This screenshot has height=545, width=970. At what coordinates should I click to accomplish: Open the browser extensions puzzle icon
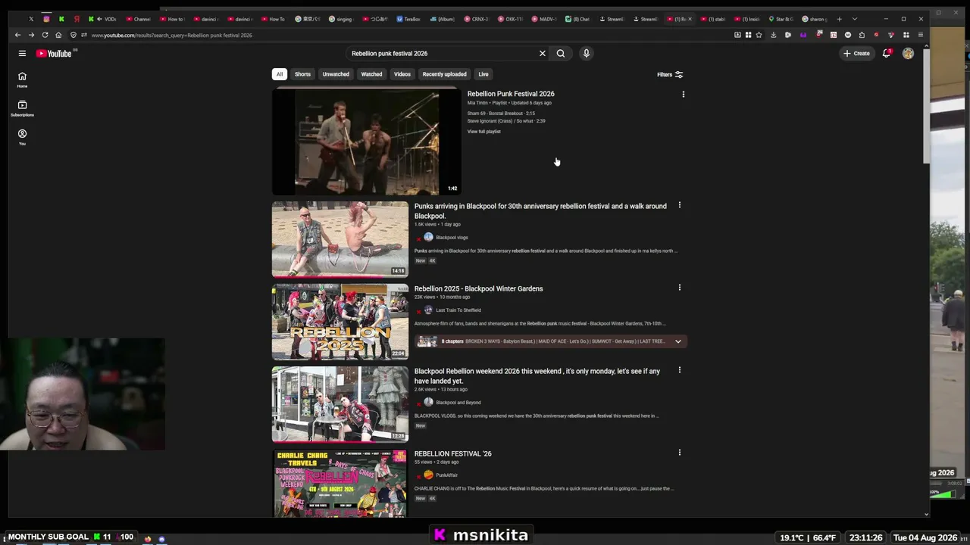click(861, 35)
